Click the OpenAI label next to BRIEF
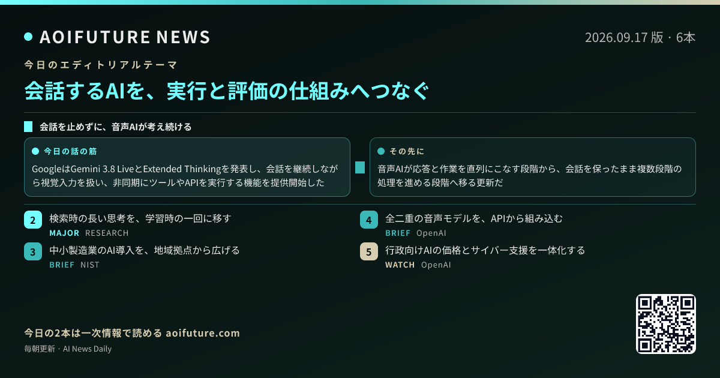Image resolution: width=720 pixels, height=378 pixels. click(x=431, y=233)
